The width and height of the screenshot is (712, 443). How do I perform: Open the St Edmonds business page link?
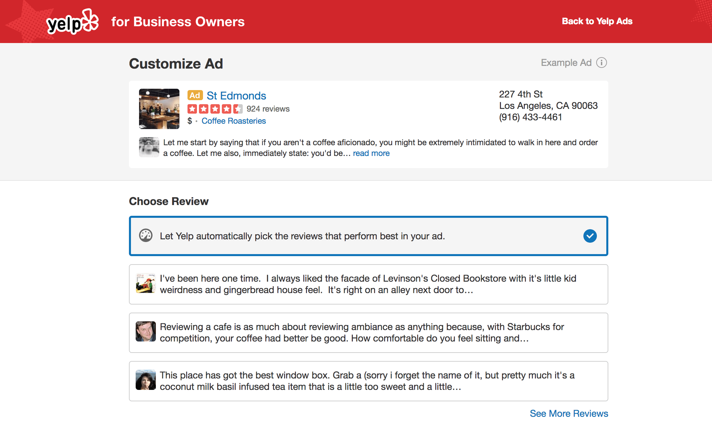[236, 95]
